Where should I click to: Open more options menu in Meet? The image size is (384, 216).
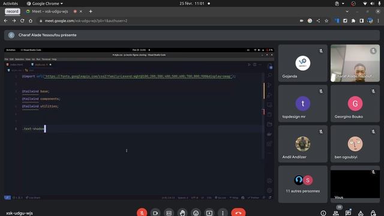[223, 213]
